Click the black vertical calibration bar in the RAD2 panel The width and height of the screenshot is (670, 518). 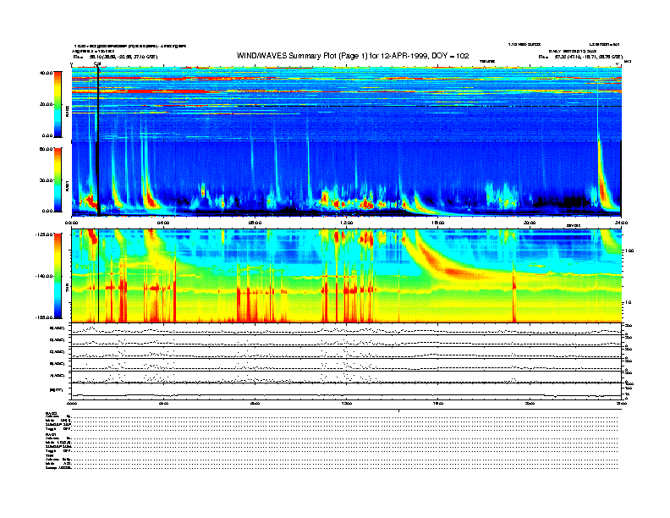click(x=98, y=104)
